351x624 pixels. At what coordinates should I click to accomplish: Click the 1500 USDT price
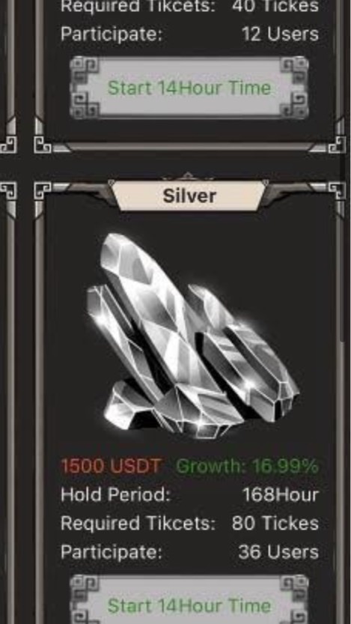111,466
